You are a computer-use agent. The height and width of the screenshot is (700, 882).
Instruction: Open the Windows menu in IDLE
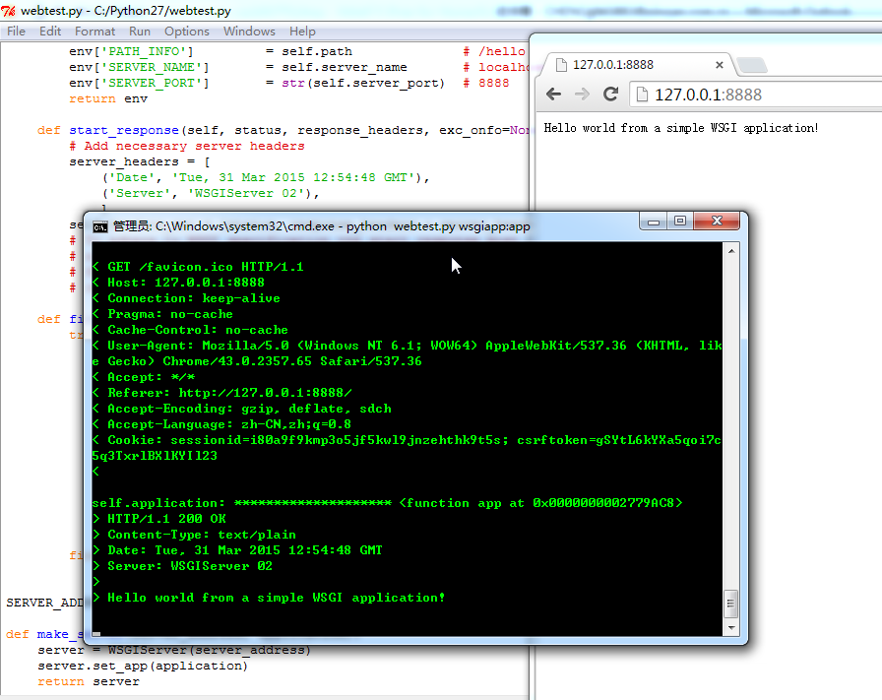point(249,31)
